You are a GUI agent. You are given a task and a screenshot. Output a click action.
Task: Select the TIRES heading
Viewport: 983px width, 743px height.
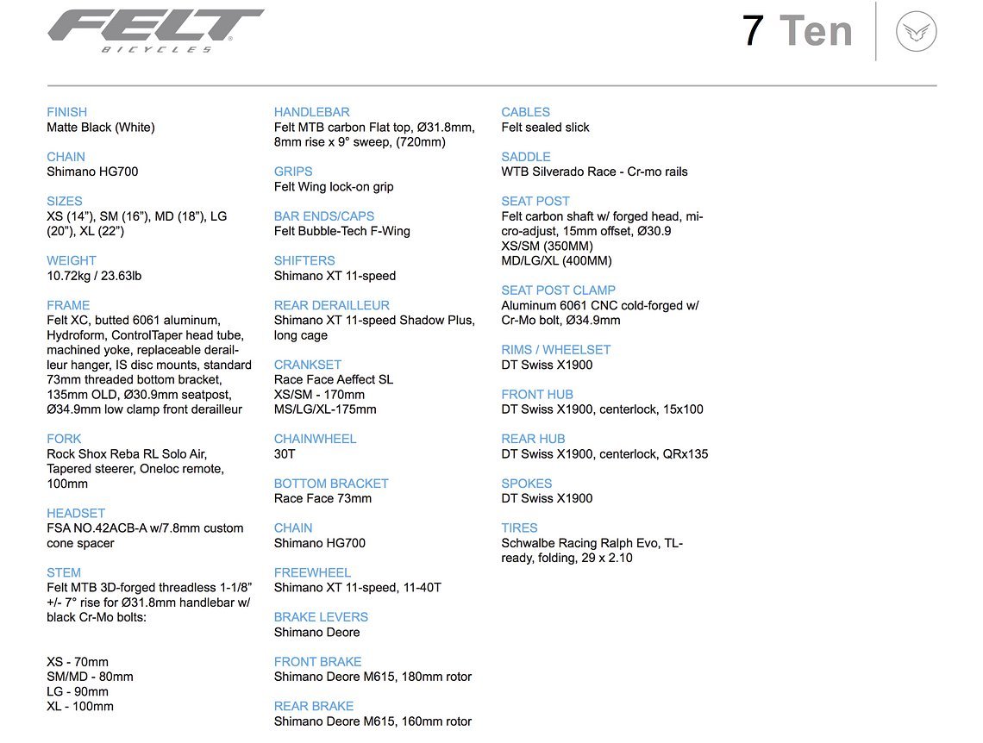click(520, 528)
